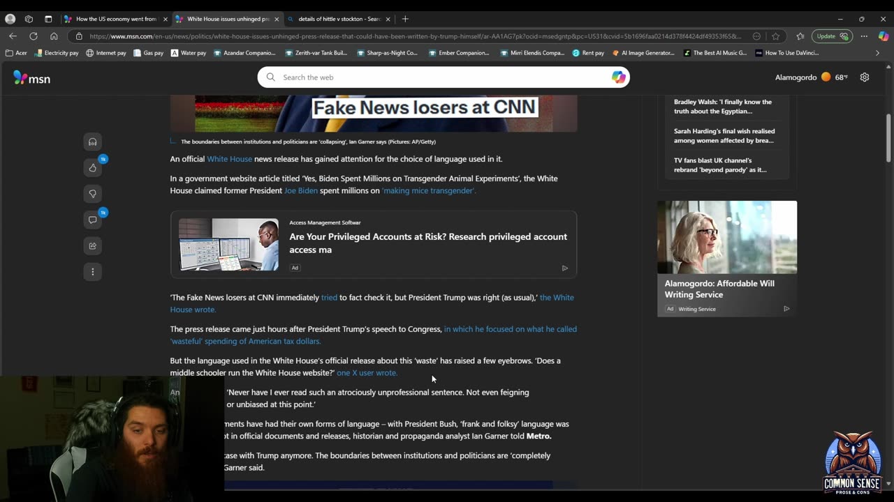
Task: Open the 'Joe Biden' article link
Action: tap(300, 190)
